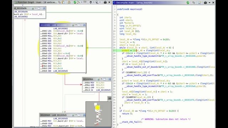
Task: Click the graph layout icon in Function Graph toolbar
Action: click(79, 2)
